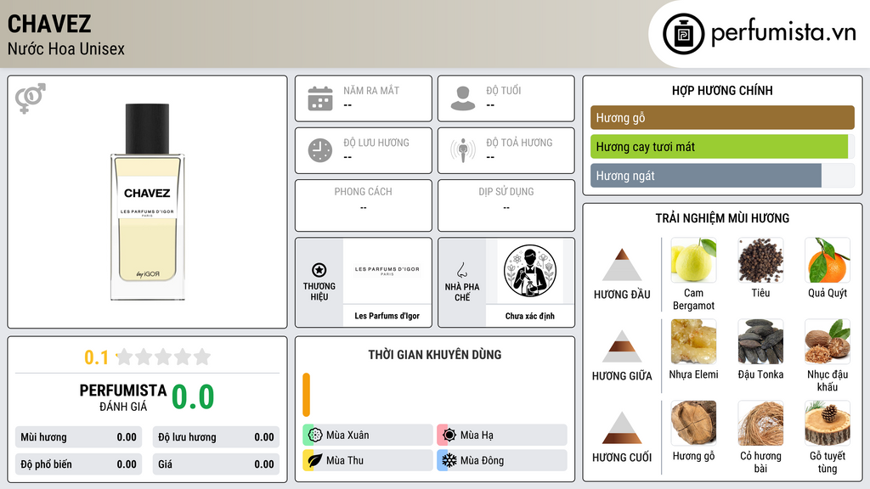
Task: Click the Hương ngát accord bar
Action: (x=722, y=175)
